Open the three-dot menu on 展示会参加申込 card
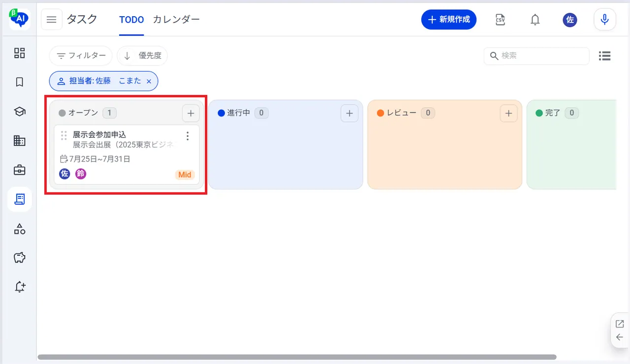The image size is (630, 364). click(187, 136)
